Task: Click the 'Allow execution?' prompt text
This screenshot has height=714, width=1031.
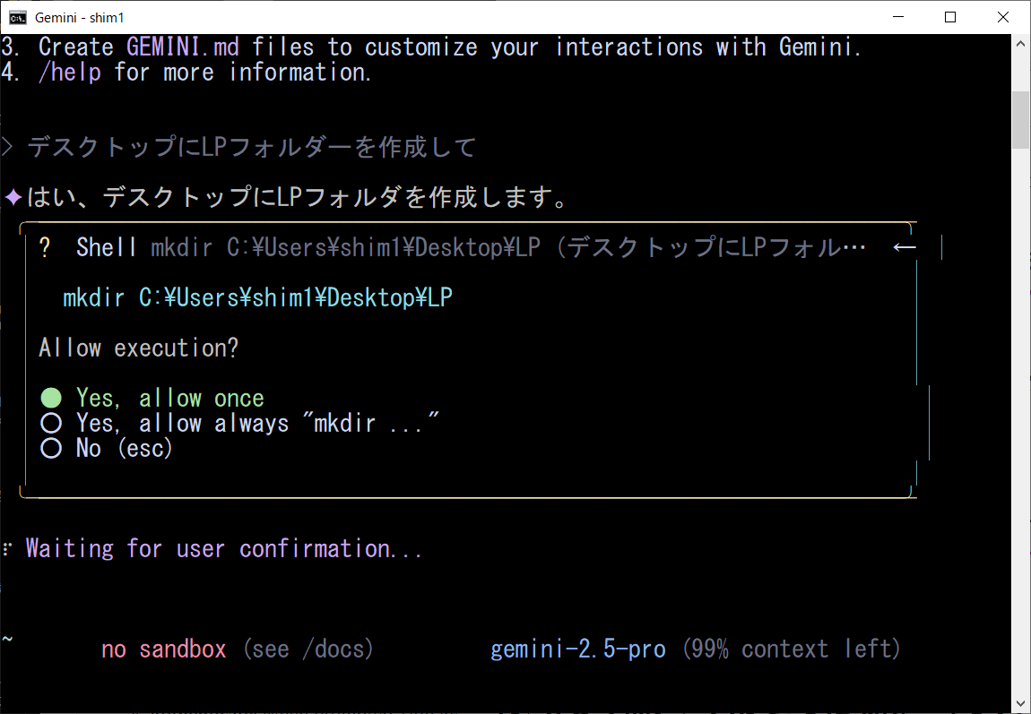Action: [x=139, y=348]
